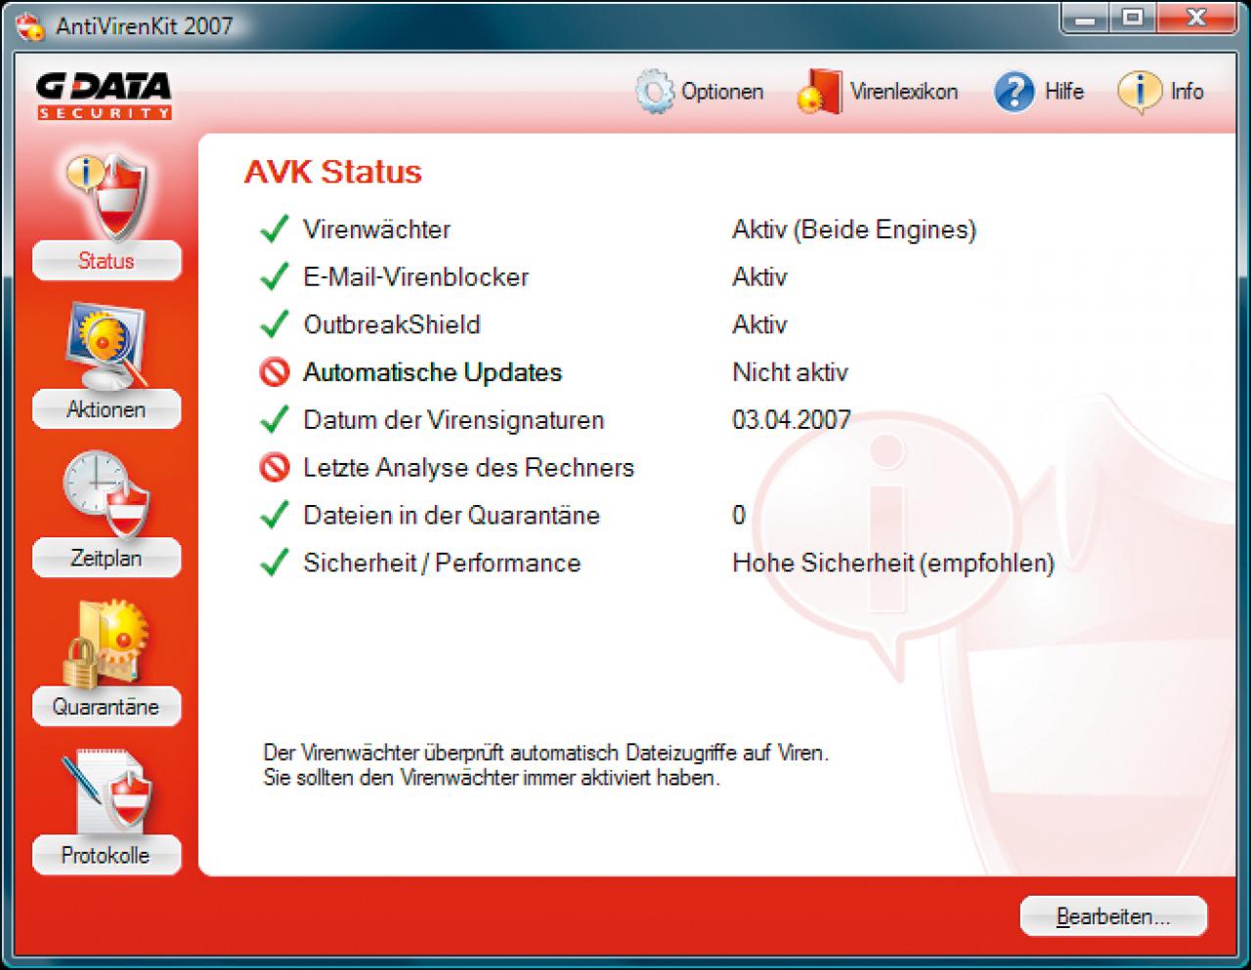This screenshot has width=1251, height=970.
Task: Close the AntiVirenKit 2007 window
Action: [x=1195, y=18]
